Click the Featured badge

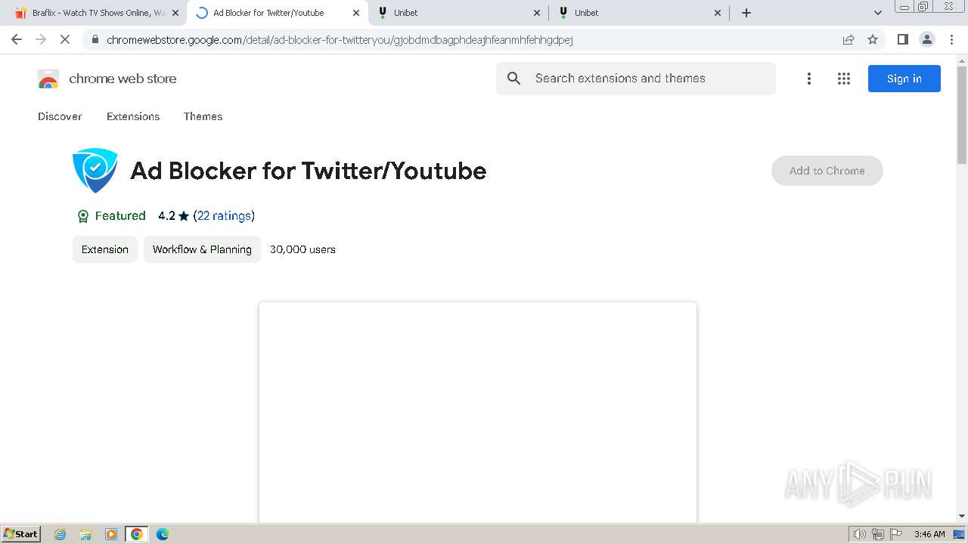(111, 216)
